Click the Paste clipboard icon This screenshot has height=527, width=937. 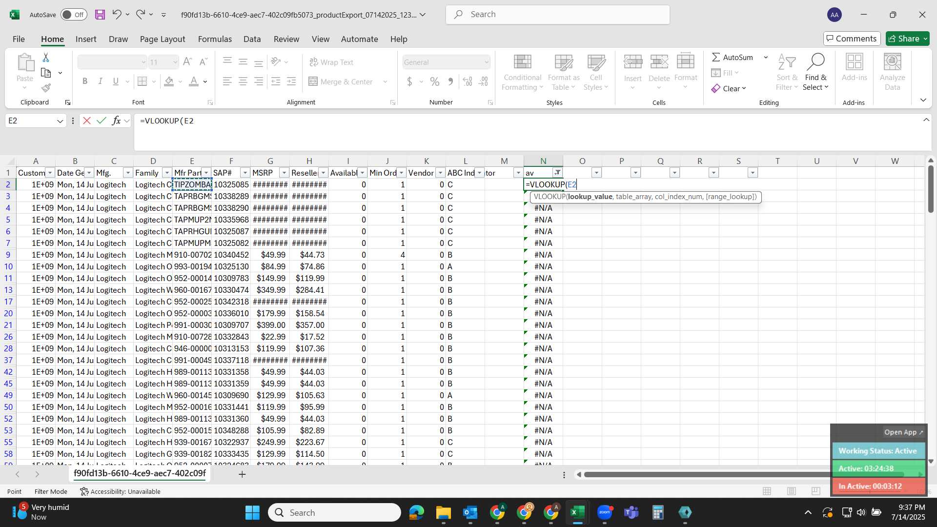[x=25, y=63]
